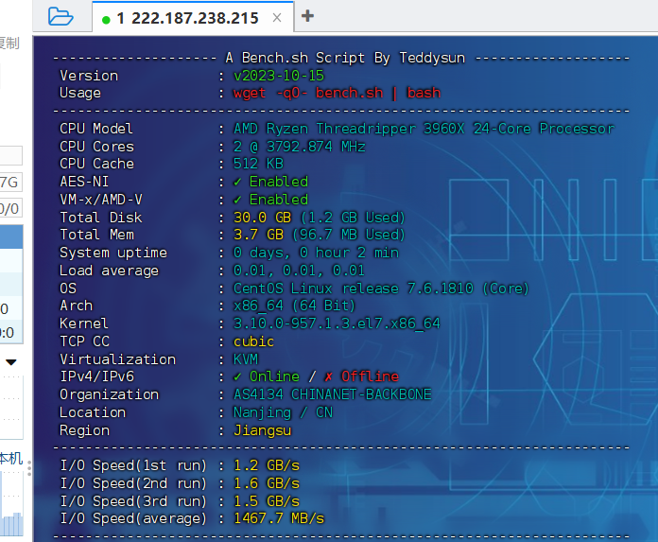
Task: Expand the black triangle dropdown in the left panel
Action: pos(11,362)
